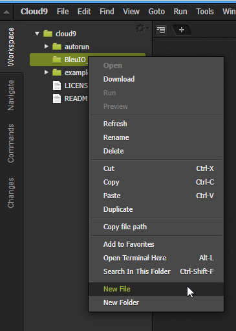The height and width of the screenshot is (331, 236).
Task: Switch to the Navigate side tab
Action: [11, 95]
